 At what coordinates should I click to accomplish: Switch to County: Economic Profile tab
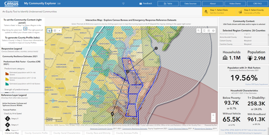pyautogui.click(x=36, y=133)
